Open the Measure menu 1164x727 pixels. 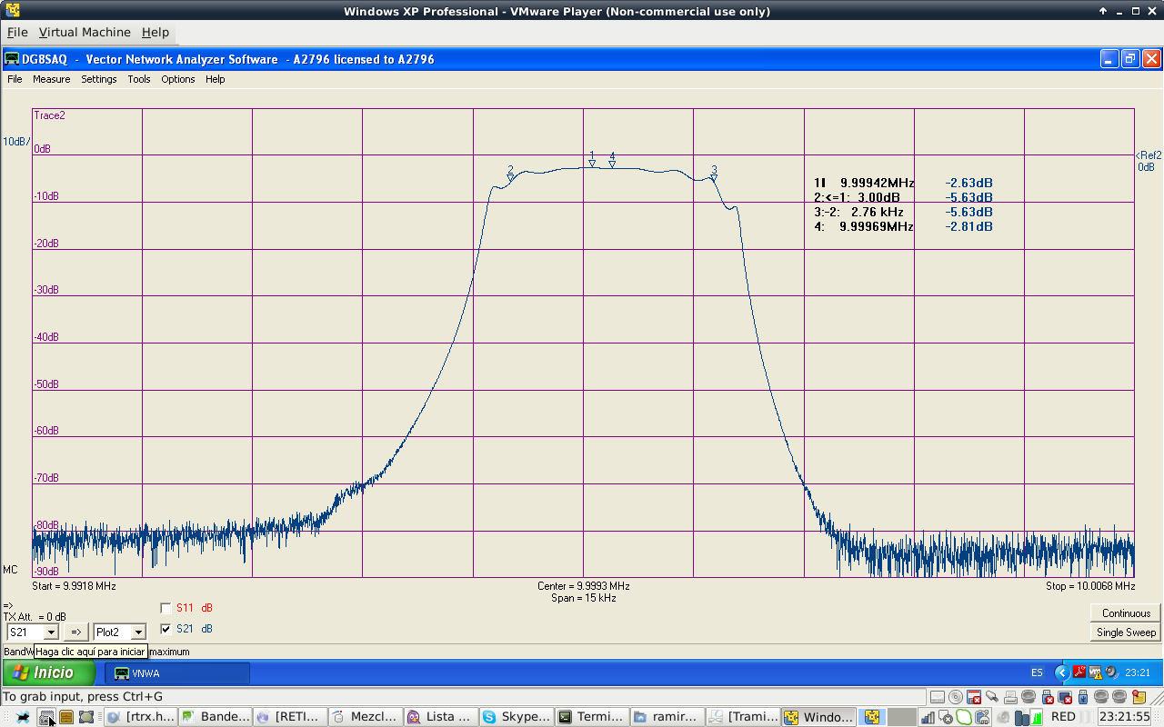(51, 79)
